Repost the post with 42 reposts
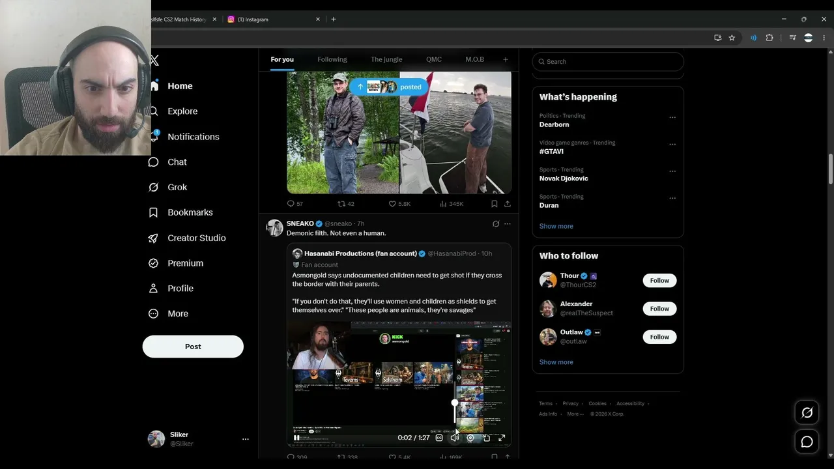The width and height of the screenshot is (834, 469). point(346,204)
